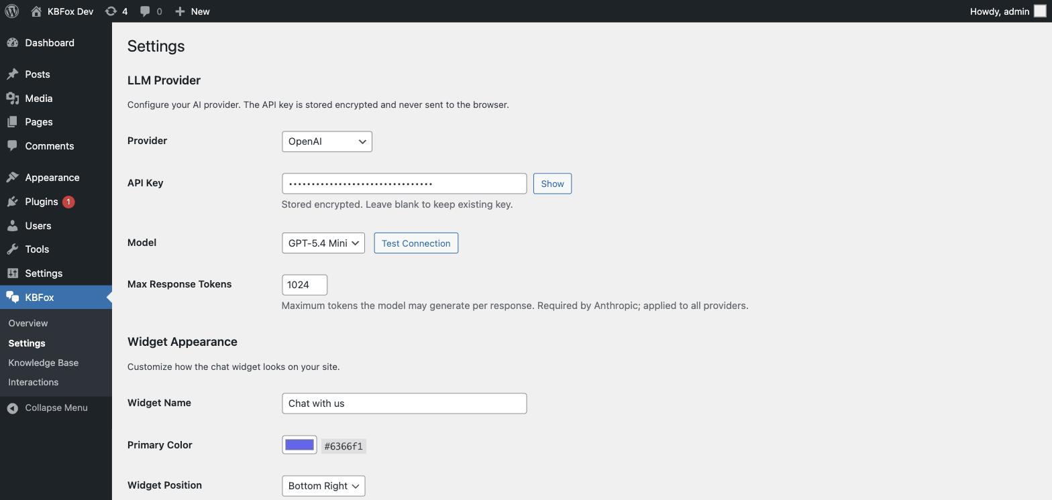This screenshot has width=1052, height=500.
Task: Open the Dashboard menu item
Action: coord(56,43)
